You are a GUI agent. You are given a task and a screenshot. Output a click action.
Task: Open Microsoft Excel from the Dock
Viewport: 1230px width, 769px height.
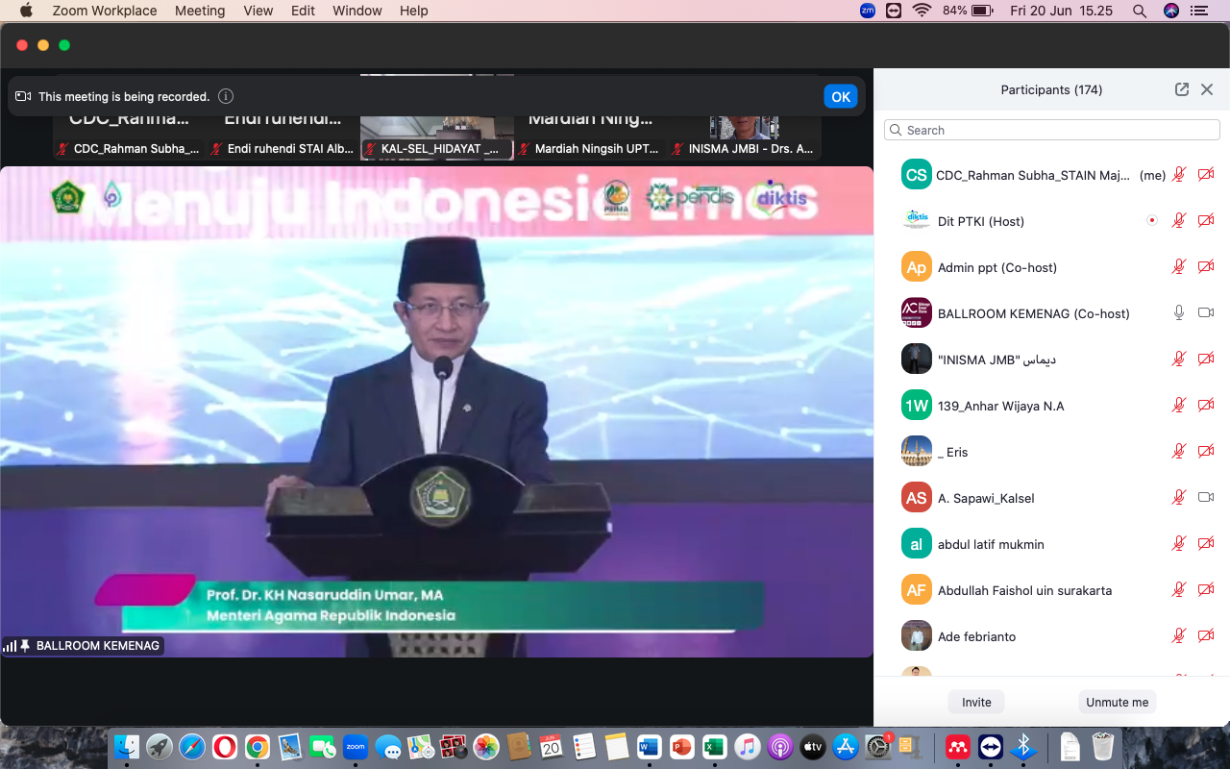(x=714, y=746)
